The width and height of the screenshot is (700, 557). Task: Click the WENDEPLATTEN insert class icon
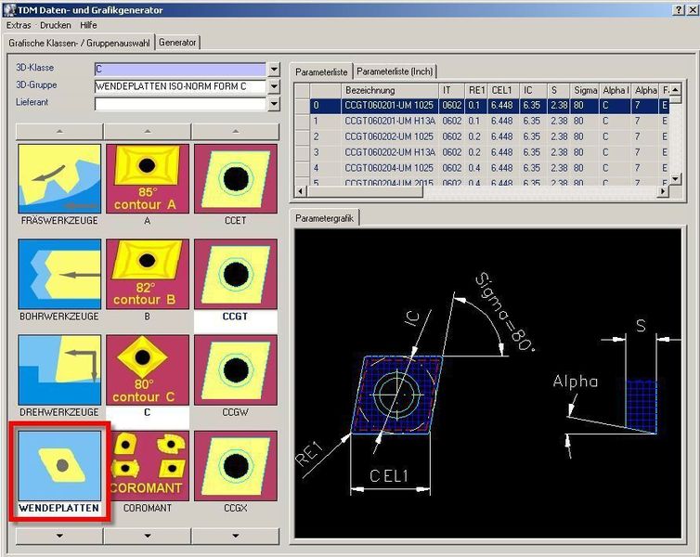[59, 466]
